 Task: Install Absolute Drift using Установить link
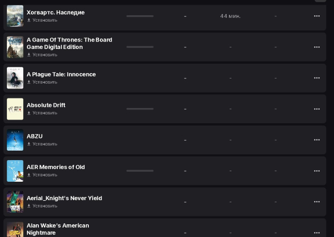[x=44, y=113]
